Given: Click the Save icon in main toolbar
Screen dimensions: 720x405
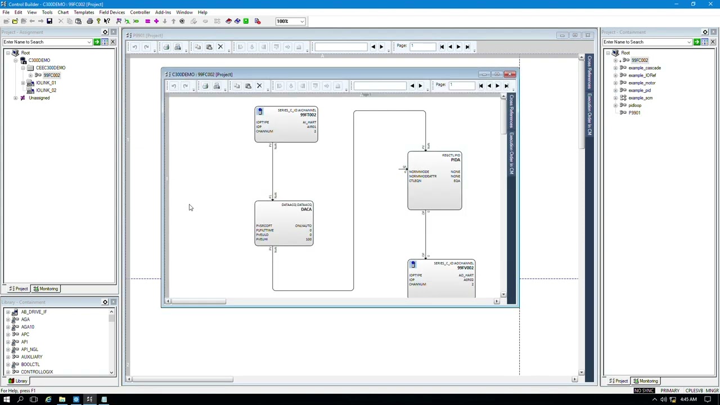Looking at the screenshot, I should [49, 21].
